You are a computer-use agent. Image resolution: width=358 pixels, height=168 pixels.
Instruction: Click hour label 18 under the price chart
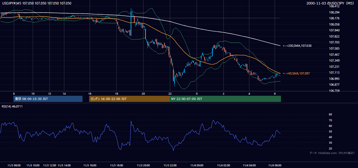click(117, 94)
